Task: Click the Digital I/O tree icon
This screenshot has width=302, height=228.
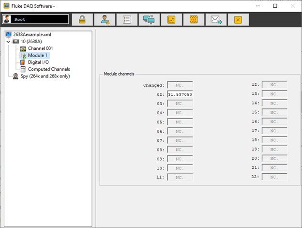Action: 23,62
